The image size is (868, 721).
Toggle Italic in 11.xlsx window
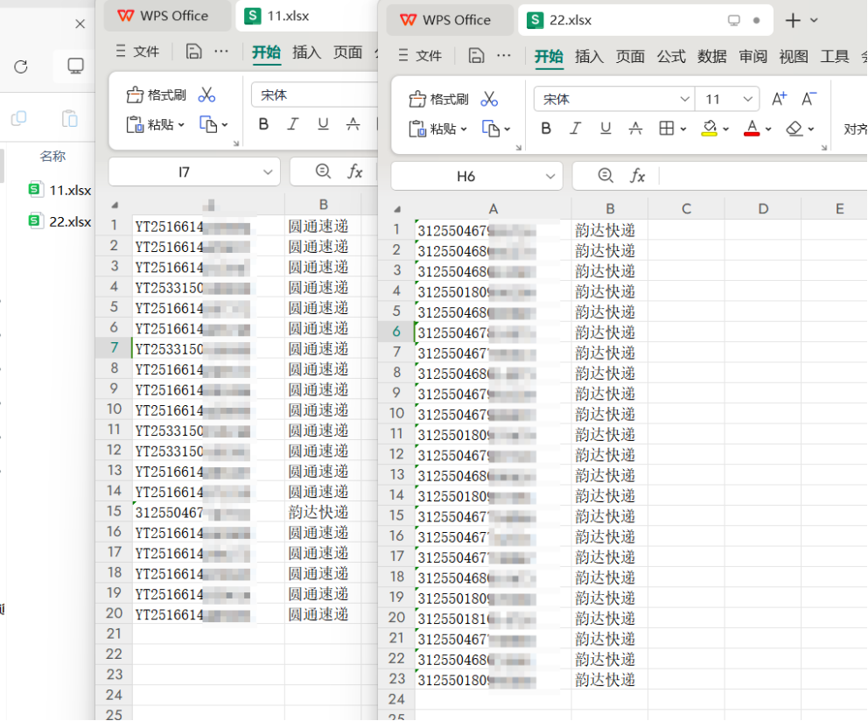[x=293, y=124]
